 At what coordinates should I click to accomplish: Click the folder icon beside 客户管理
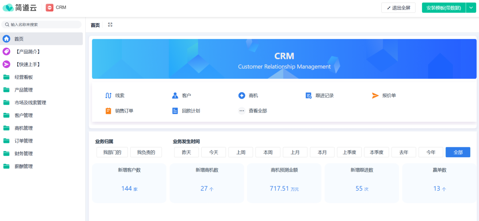[x=6, y=115]
